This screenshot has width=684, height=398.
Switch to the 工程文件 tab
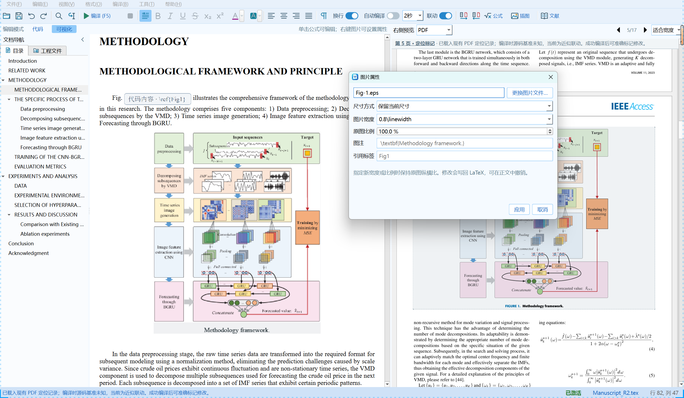click(48, 51)
